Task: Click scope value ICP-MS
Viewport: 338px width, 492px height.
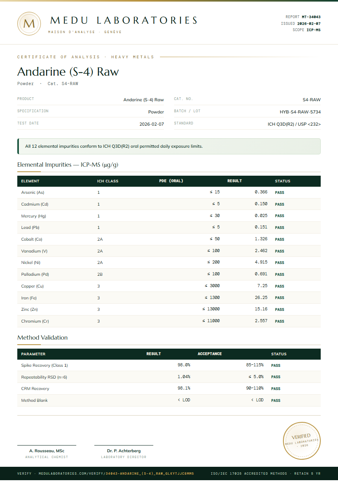Action: click(x=314, y=30)
